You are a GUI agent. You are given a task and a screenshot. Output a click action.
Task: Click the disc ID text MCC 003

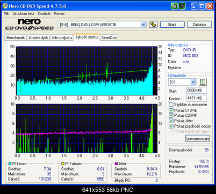(x=191, y=56)
